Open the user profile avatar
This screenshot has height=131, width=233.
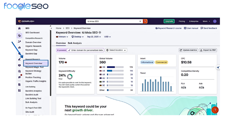pos(215,21)
